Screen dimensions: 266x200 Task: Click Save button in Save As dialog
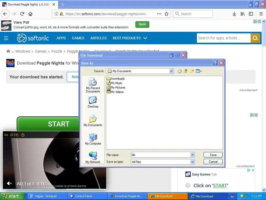point(213,155)
